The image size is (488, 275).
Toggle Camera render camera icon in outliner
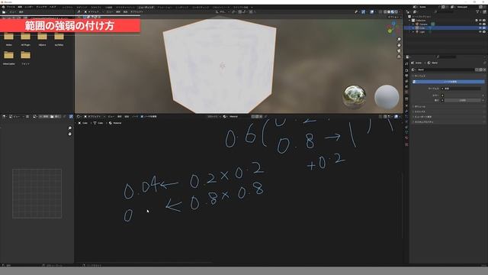click(484, 24)
